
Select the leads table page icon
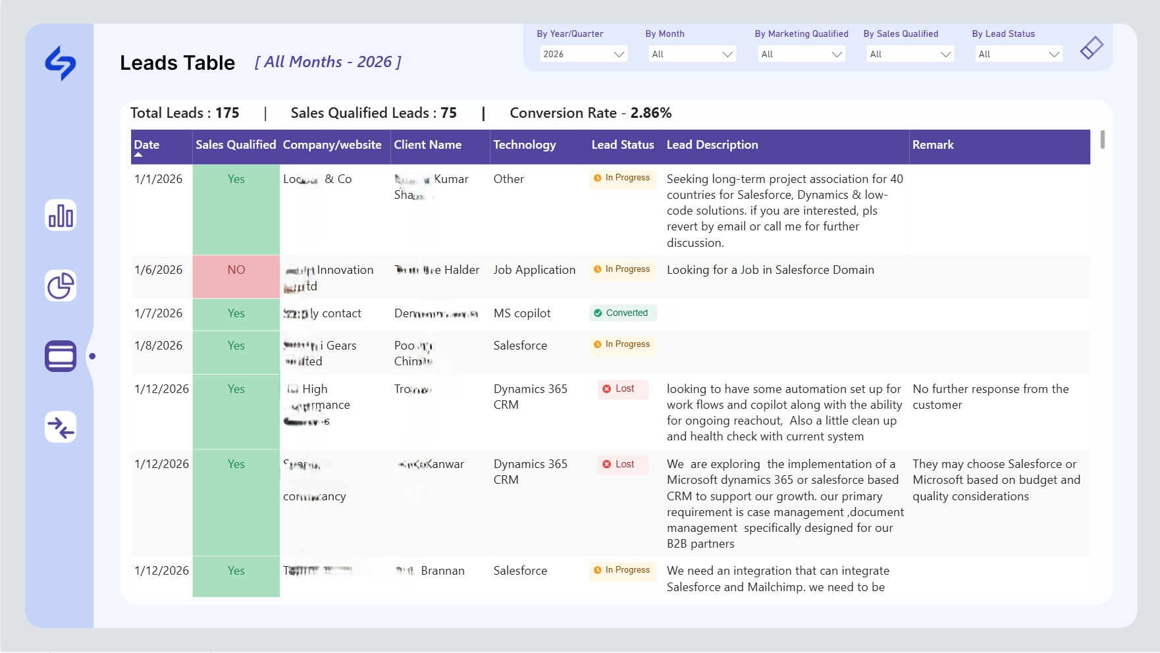pos(61,356)
